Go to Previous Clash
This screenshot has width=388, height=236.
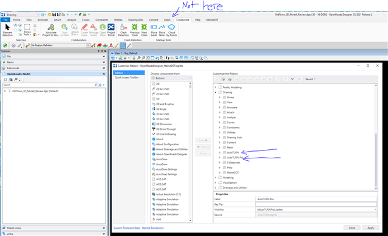(135, 30)
